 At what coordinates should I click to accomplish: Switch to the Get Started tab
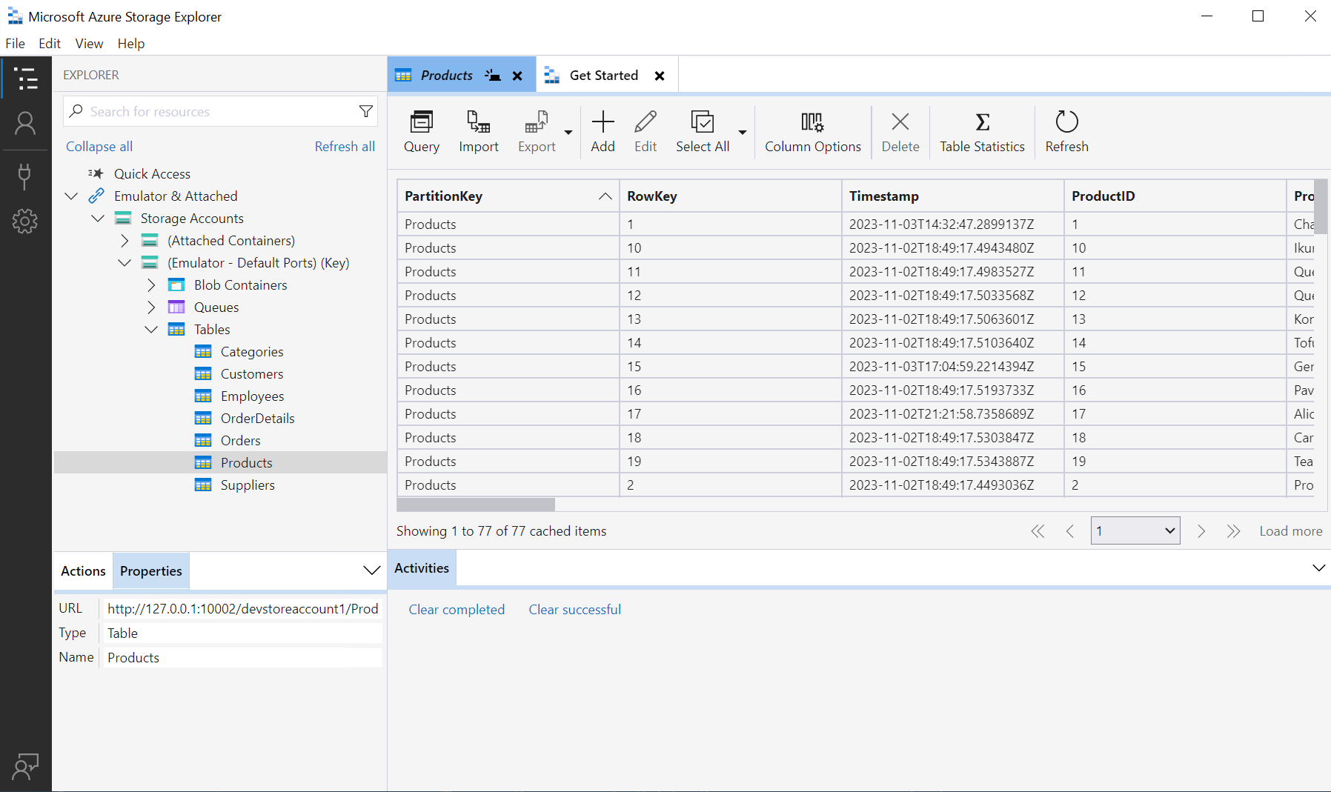point(603,76)
